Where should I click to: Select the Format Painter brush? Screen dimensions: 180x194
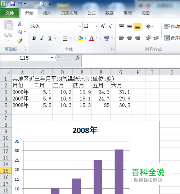20,40
